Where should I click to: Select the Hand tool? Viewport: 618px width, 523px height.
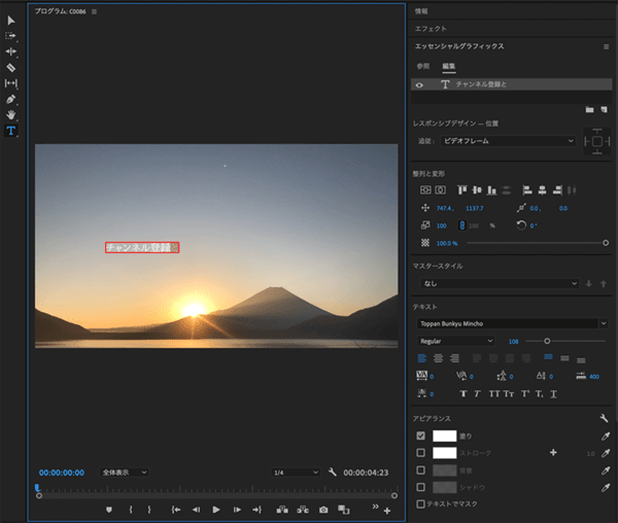click(11, 115)
